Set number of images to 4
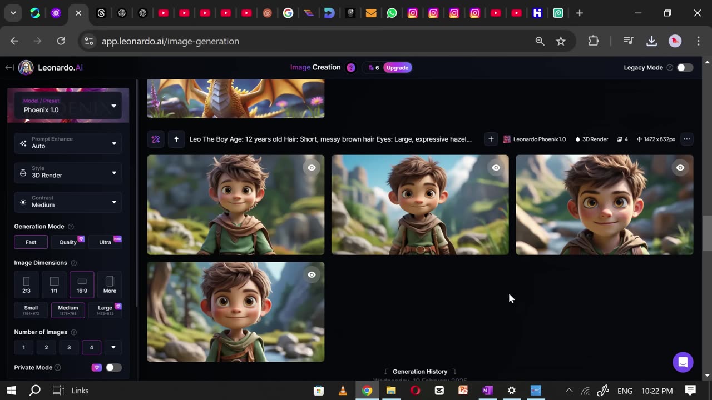The height and width of the screenshot is (400, 712). [x=92, y=347]
